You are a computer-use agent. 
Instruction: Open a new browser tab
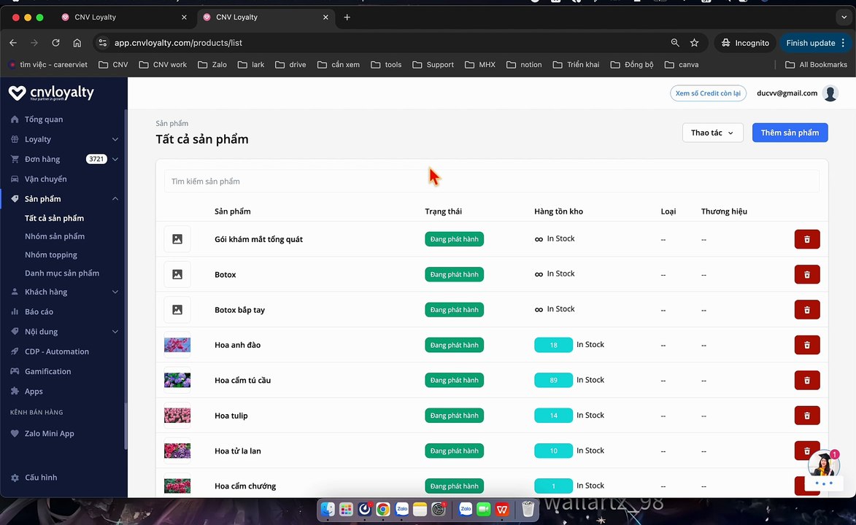(347, 17)
